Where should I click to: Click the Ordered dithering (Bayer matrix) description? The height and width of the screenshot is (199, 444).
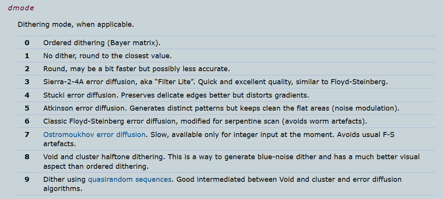[x=102, y=42]
